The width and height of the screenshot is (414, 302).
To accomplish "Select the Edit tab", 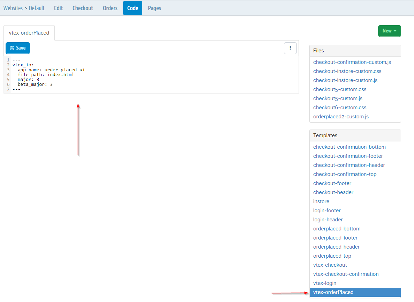I will pyautogui.click(x=58, y=8).
